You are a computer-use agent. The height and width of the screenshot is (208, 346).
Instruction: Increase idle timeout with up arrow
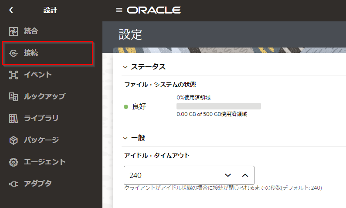tap(245, 175)
